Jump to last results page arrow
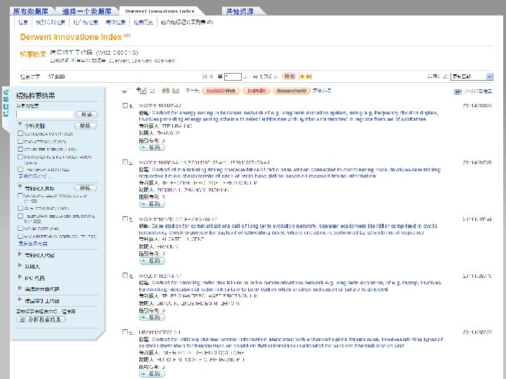 [x=309, y=77]
